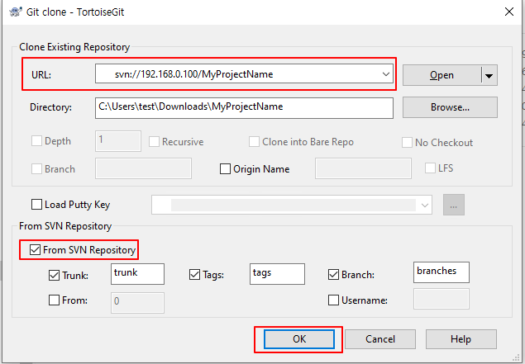Click the trunk text field
Screen dimensions: 525x364
[137, 274]
